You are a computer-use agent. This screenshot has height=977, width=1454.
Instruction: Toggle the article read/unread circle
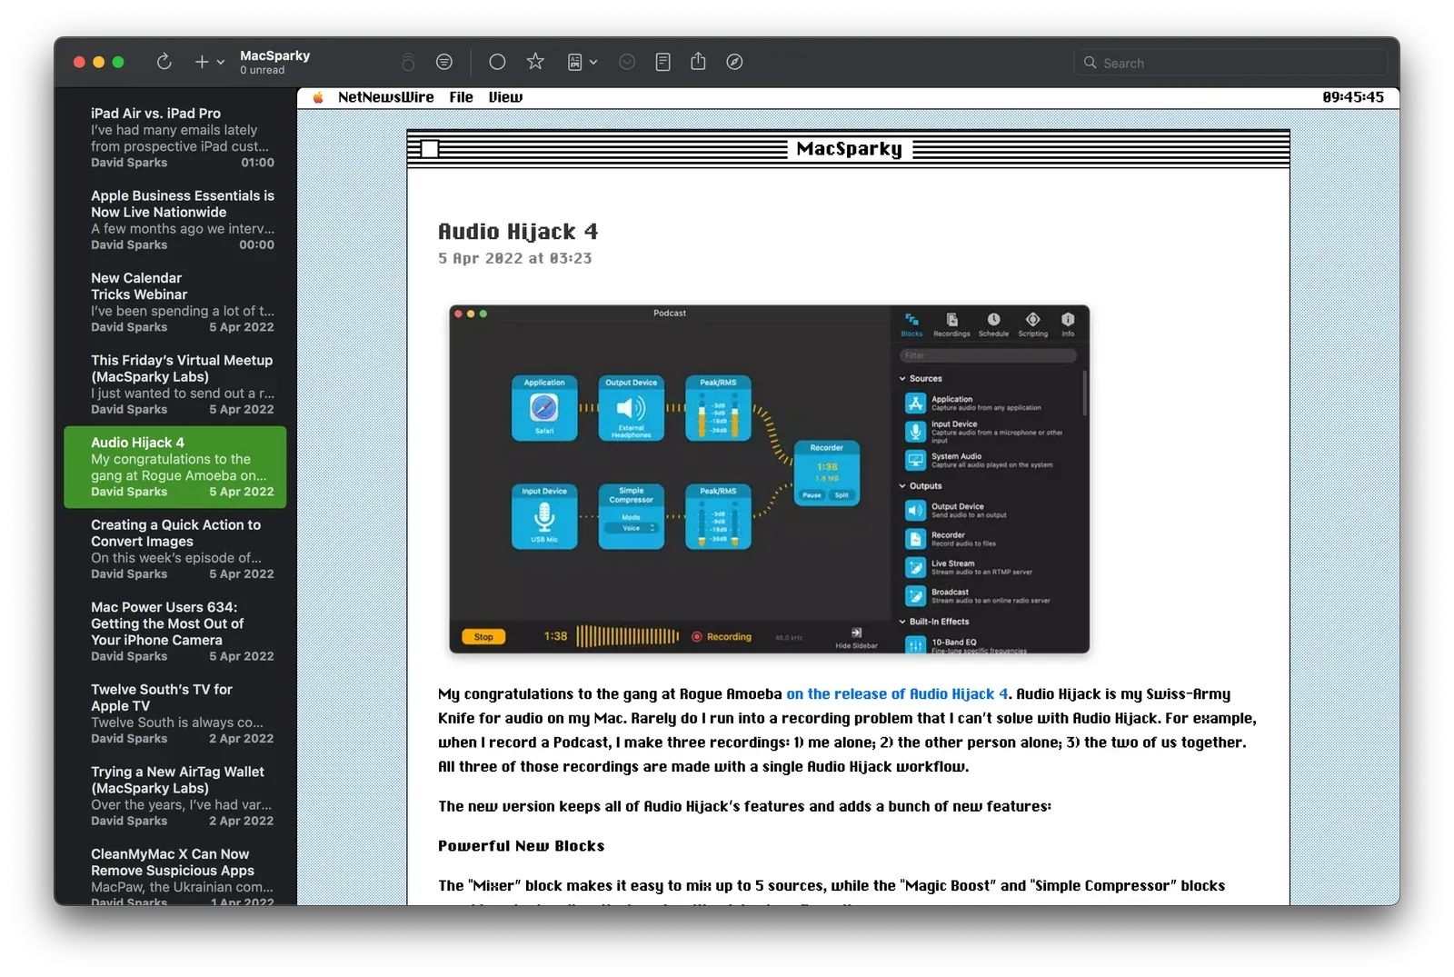(497, 62)
